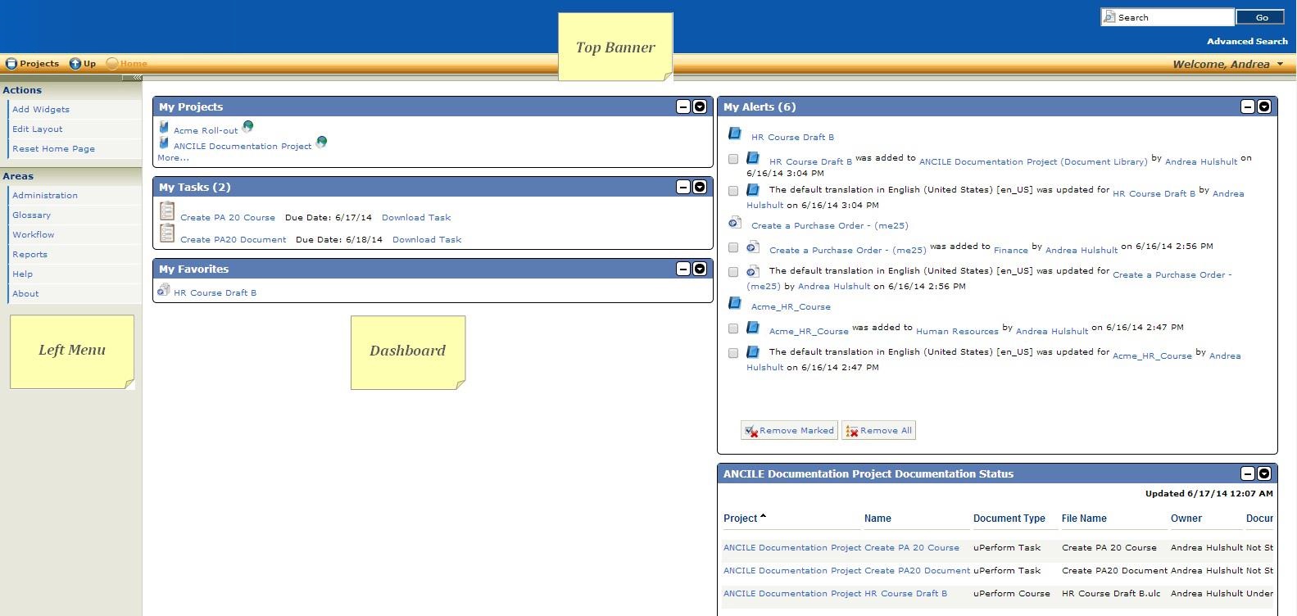Sort table by Project column
The height and width of the screenshot is (616, 1297).
coord(740,519)
